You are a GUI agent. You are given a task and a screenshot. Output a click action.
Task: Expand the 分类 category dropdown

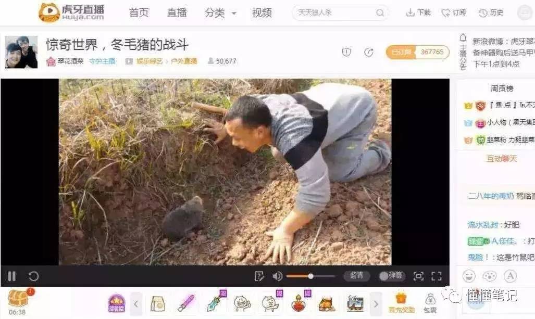[221, 13]
